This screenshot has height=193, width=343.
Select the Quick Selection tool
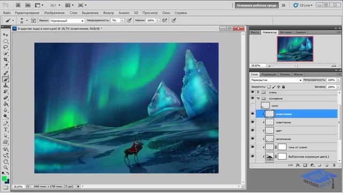pyautogui.click(x=6, y=54)
